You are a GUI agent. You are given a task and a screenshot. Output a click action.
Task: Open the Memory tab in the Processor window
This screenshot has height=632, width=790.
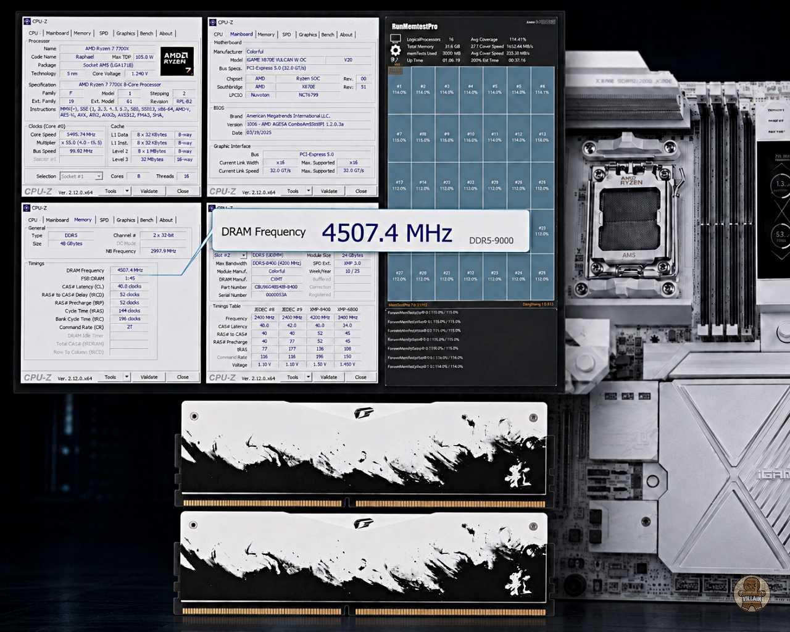[x=82, y=33]
